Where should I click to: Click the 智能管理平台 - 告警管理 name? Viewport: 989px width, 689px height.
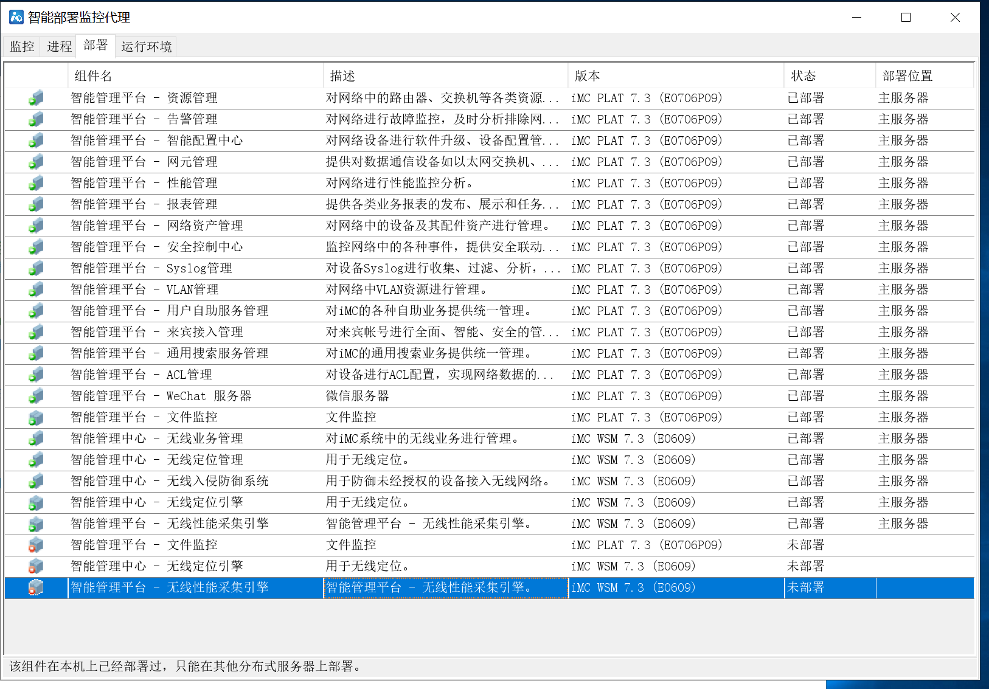pyautogui.click(x=144, y=119)
